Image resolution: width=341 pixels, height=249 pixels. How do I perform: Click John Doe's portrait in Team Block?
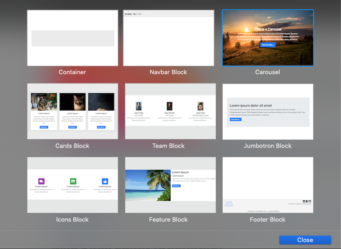tap(139, 106)
